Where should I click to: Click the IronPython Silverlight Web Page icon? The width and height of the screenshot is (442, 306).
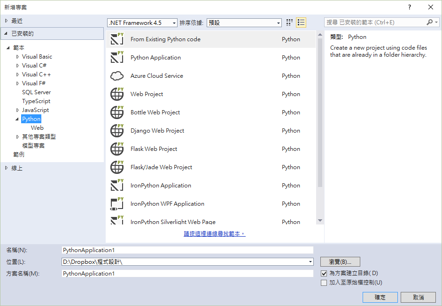coord(117,220)
